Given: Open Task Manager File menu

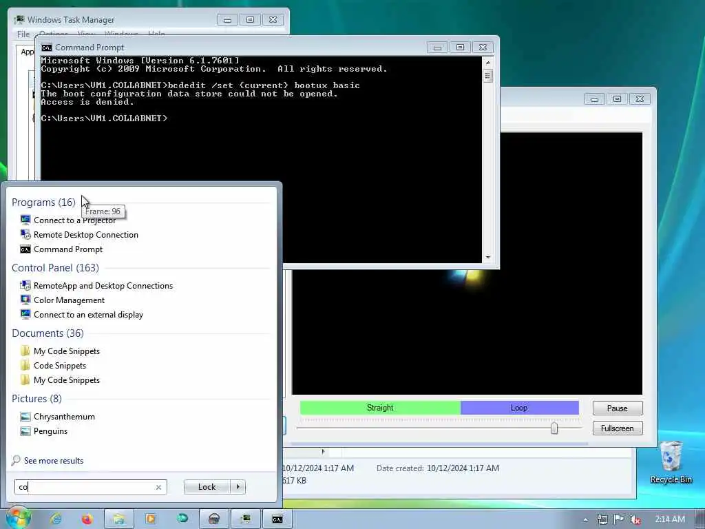Looking at the screenshot, I should click(23, 34).
